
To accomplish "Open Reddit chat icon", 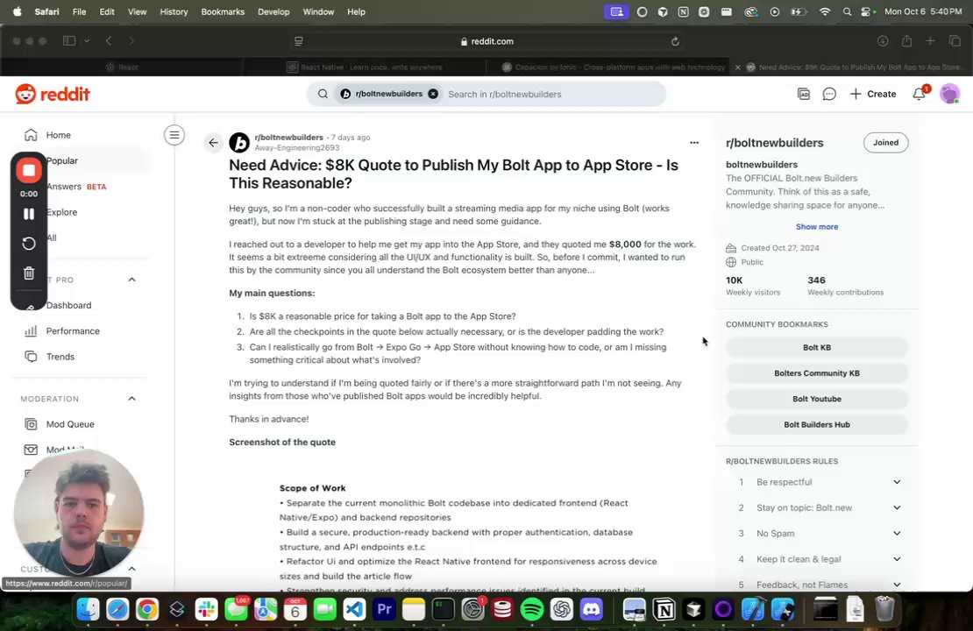I will (x=829, y=94).
